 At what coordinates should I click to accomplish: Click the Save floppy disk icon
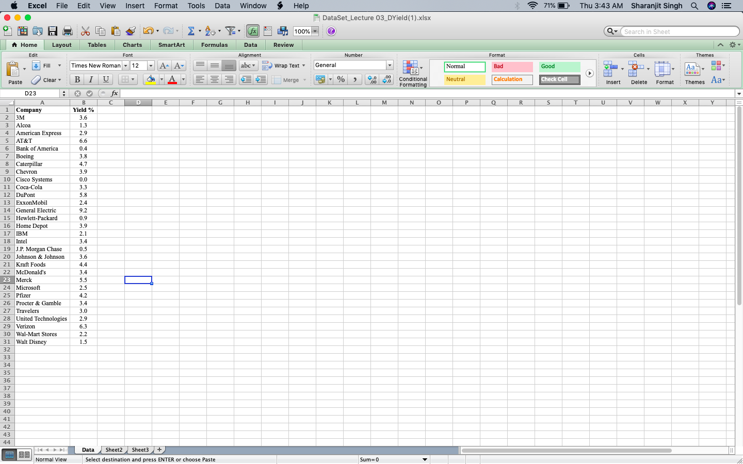53,31
